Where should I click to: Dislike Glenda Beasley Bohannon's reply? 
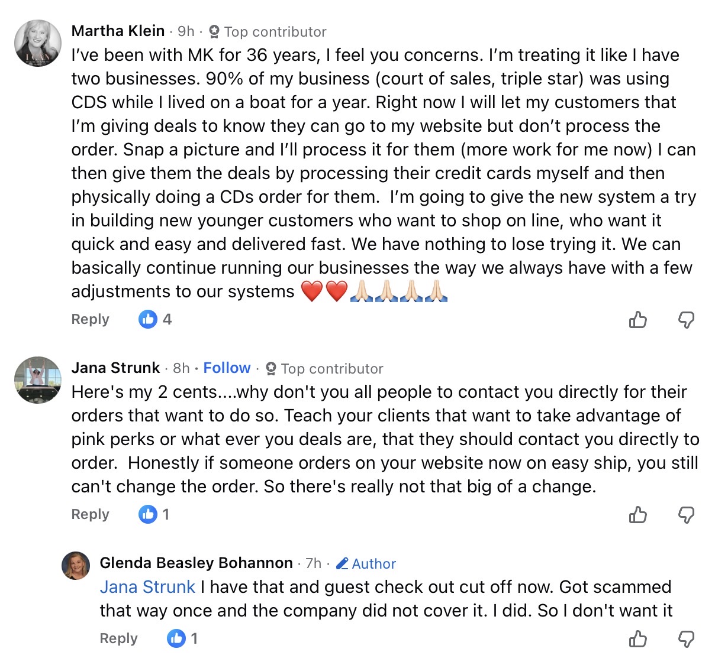686,639
